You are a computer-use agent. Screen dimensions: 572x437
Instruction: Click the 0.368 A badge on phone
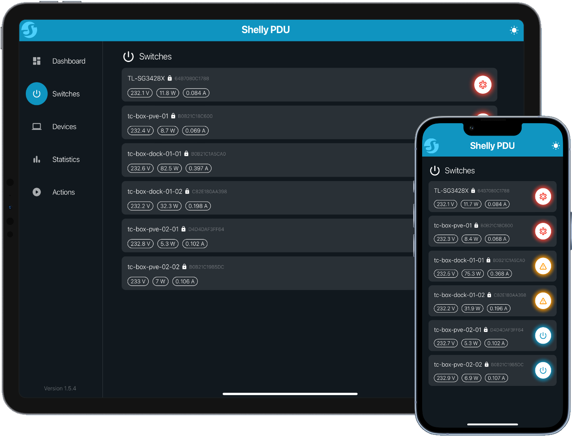[x=500, y=274]
